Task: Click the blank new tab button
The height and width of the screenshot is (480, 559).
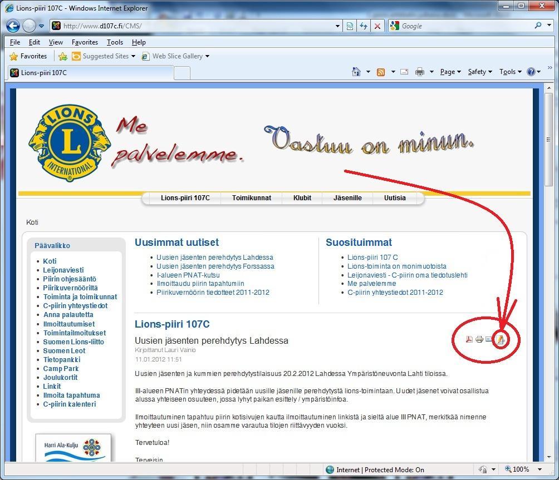Action: tap(182, 73)
